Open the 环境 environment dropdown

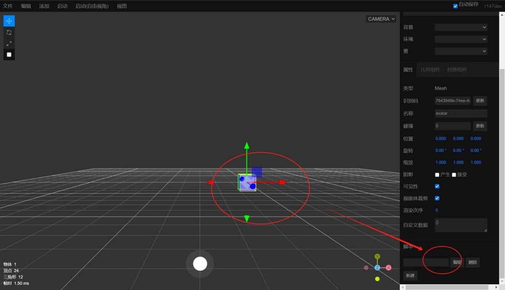click(x=461, y=39)
